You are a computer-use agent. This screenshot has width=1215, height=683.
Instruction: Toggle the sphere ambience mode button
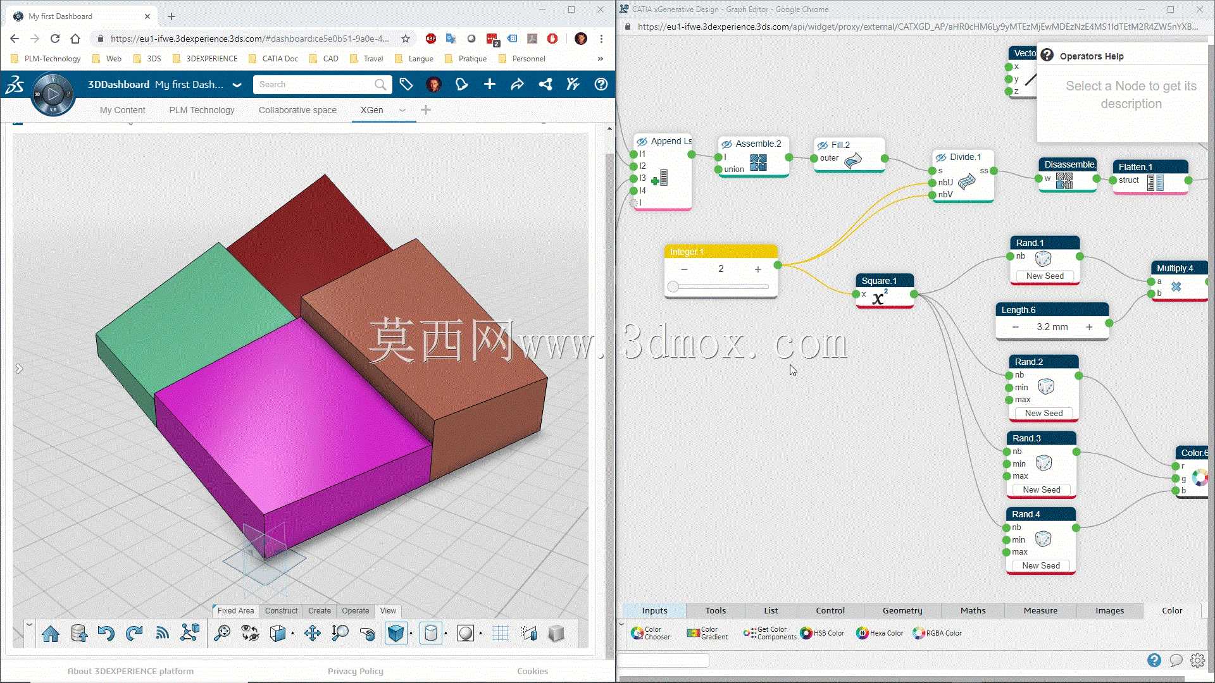465,633
